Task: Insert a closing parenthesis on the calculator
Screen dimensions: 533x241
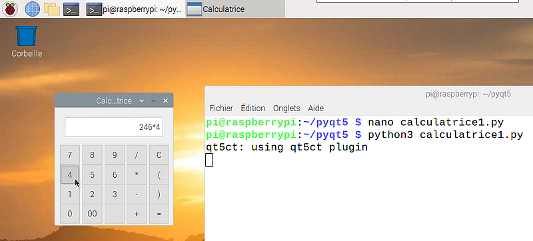Action: click(x=159, y=194)
